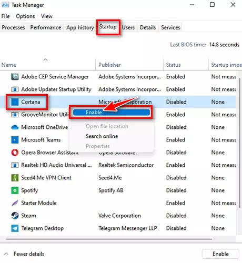The width and height of the screenshot is (242, 263).
Task: Click the horizontal scrollbar below the list
Action: coord(109,239)
